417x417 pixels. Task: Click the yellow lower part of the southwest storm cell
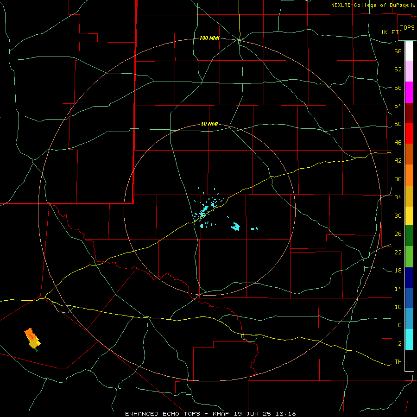(x=35, y=343)
